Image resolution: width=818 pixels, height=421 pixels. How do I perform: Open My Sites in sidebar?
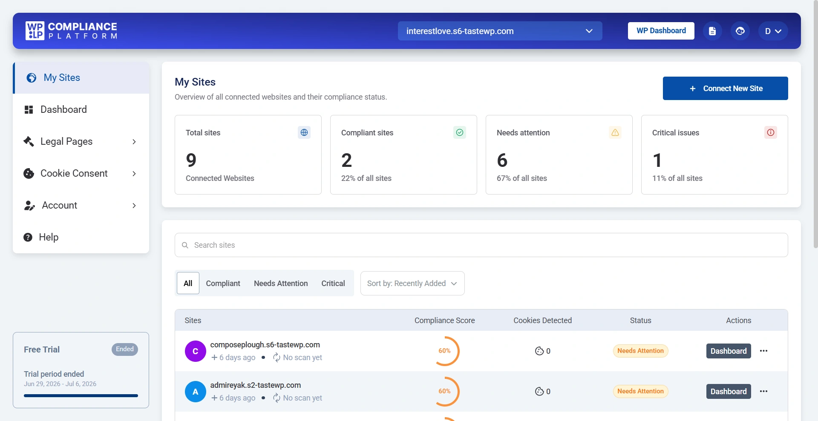(81, 78)
